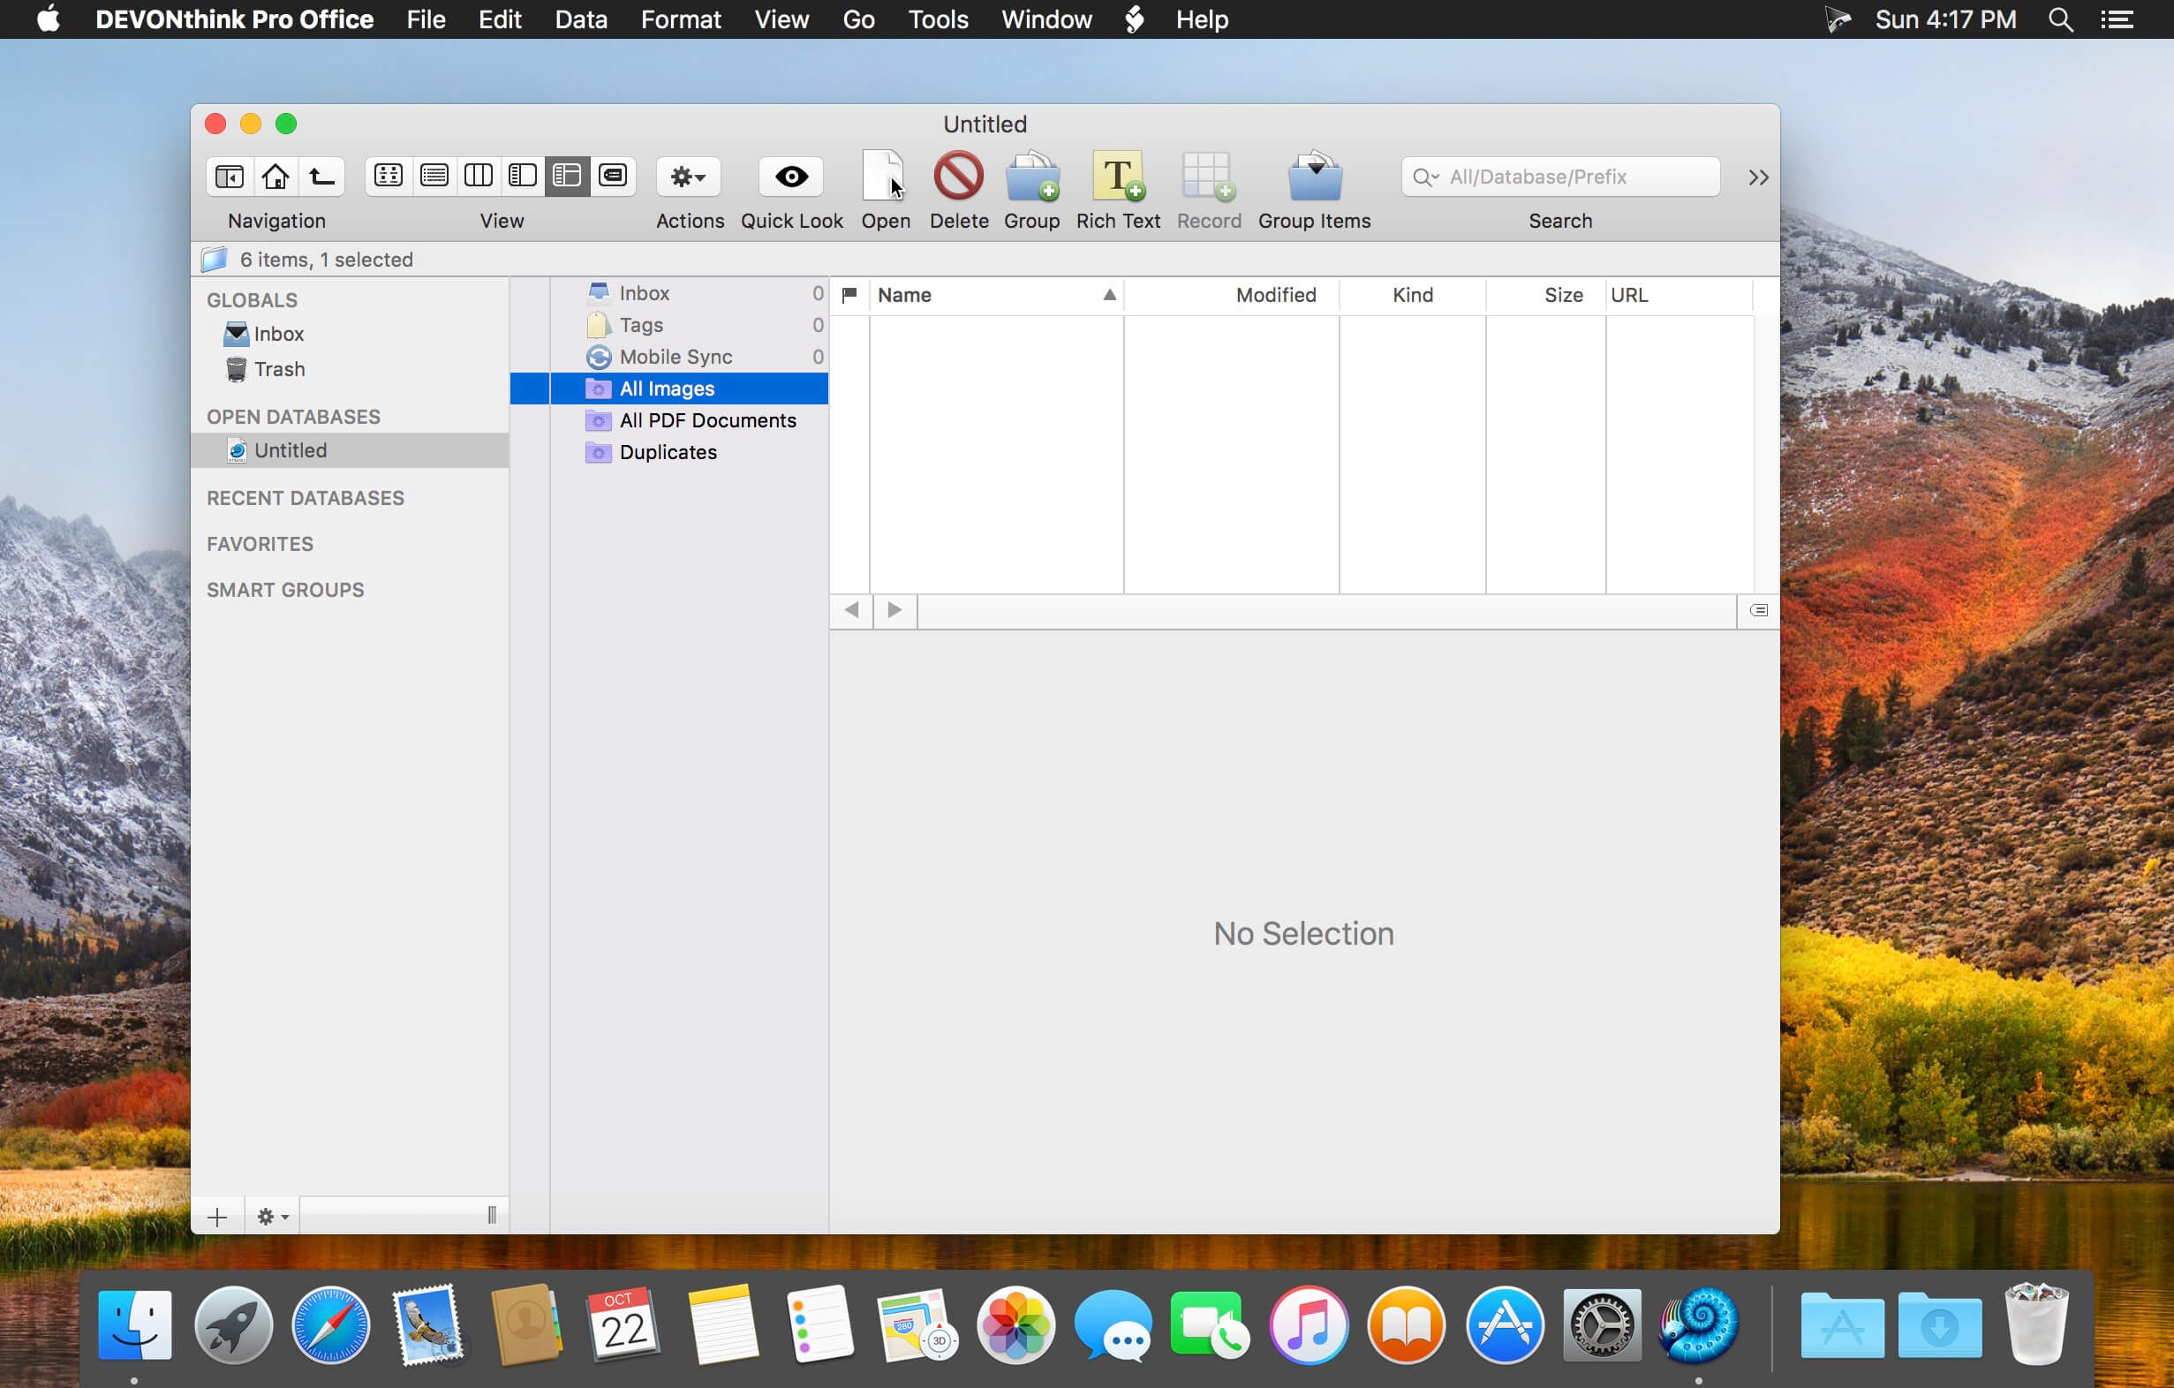
Task: Toggle the flag column header
Action: (849, 294)
